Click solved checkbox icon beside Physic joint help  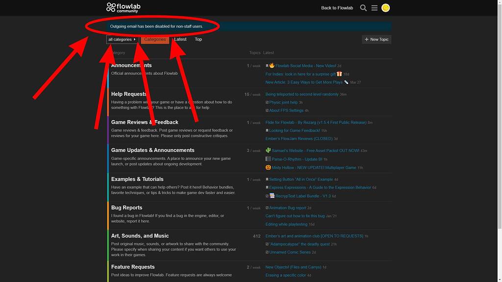(267, 102)
